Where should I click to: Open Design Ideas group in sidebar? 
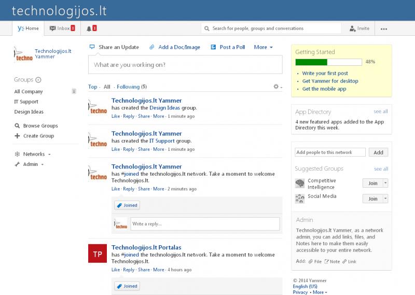29,111
